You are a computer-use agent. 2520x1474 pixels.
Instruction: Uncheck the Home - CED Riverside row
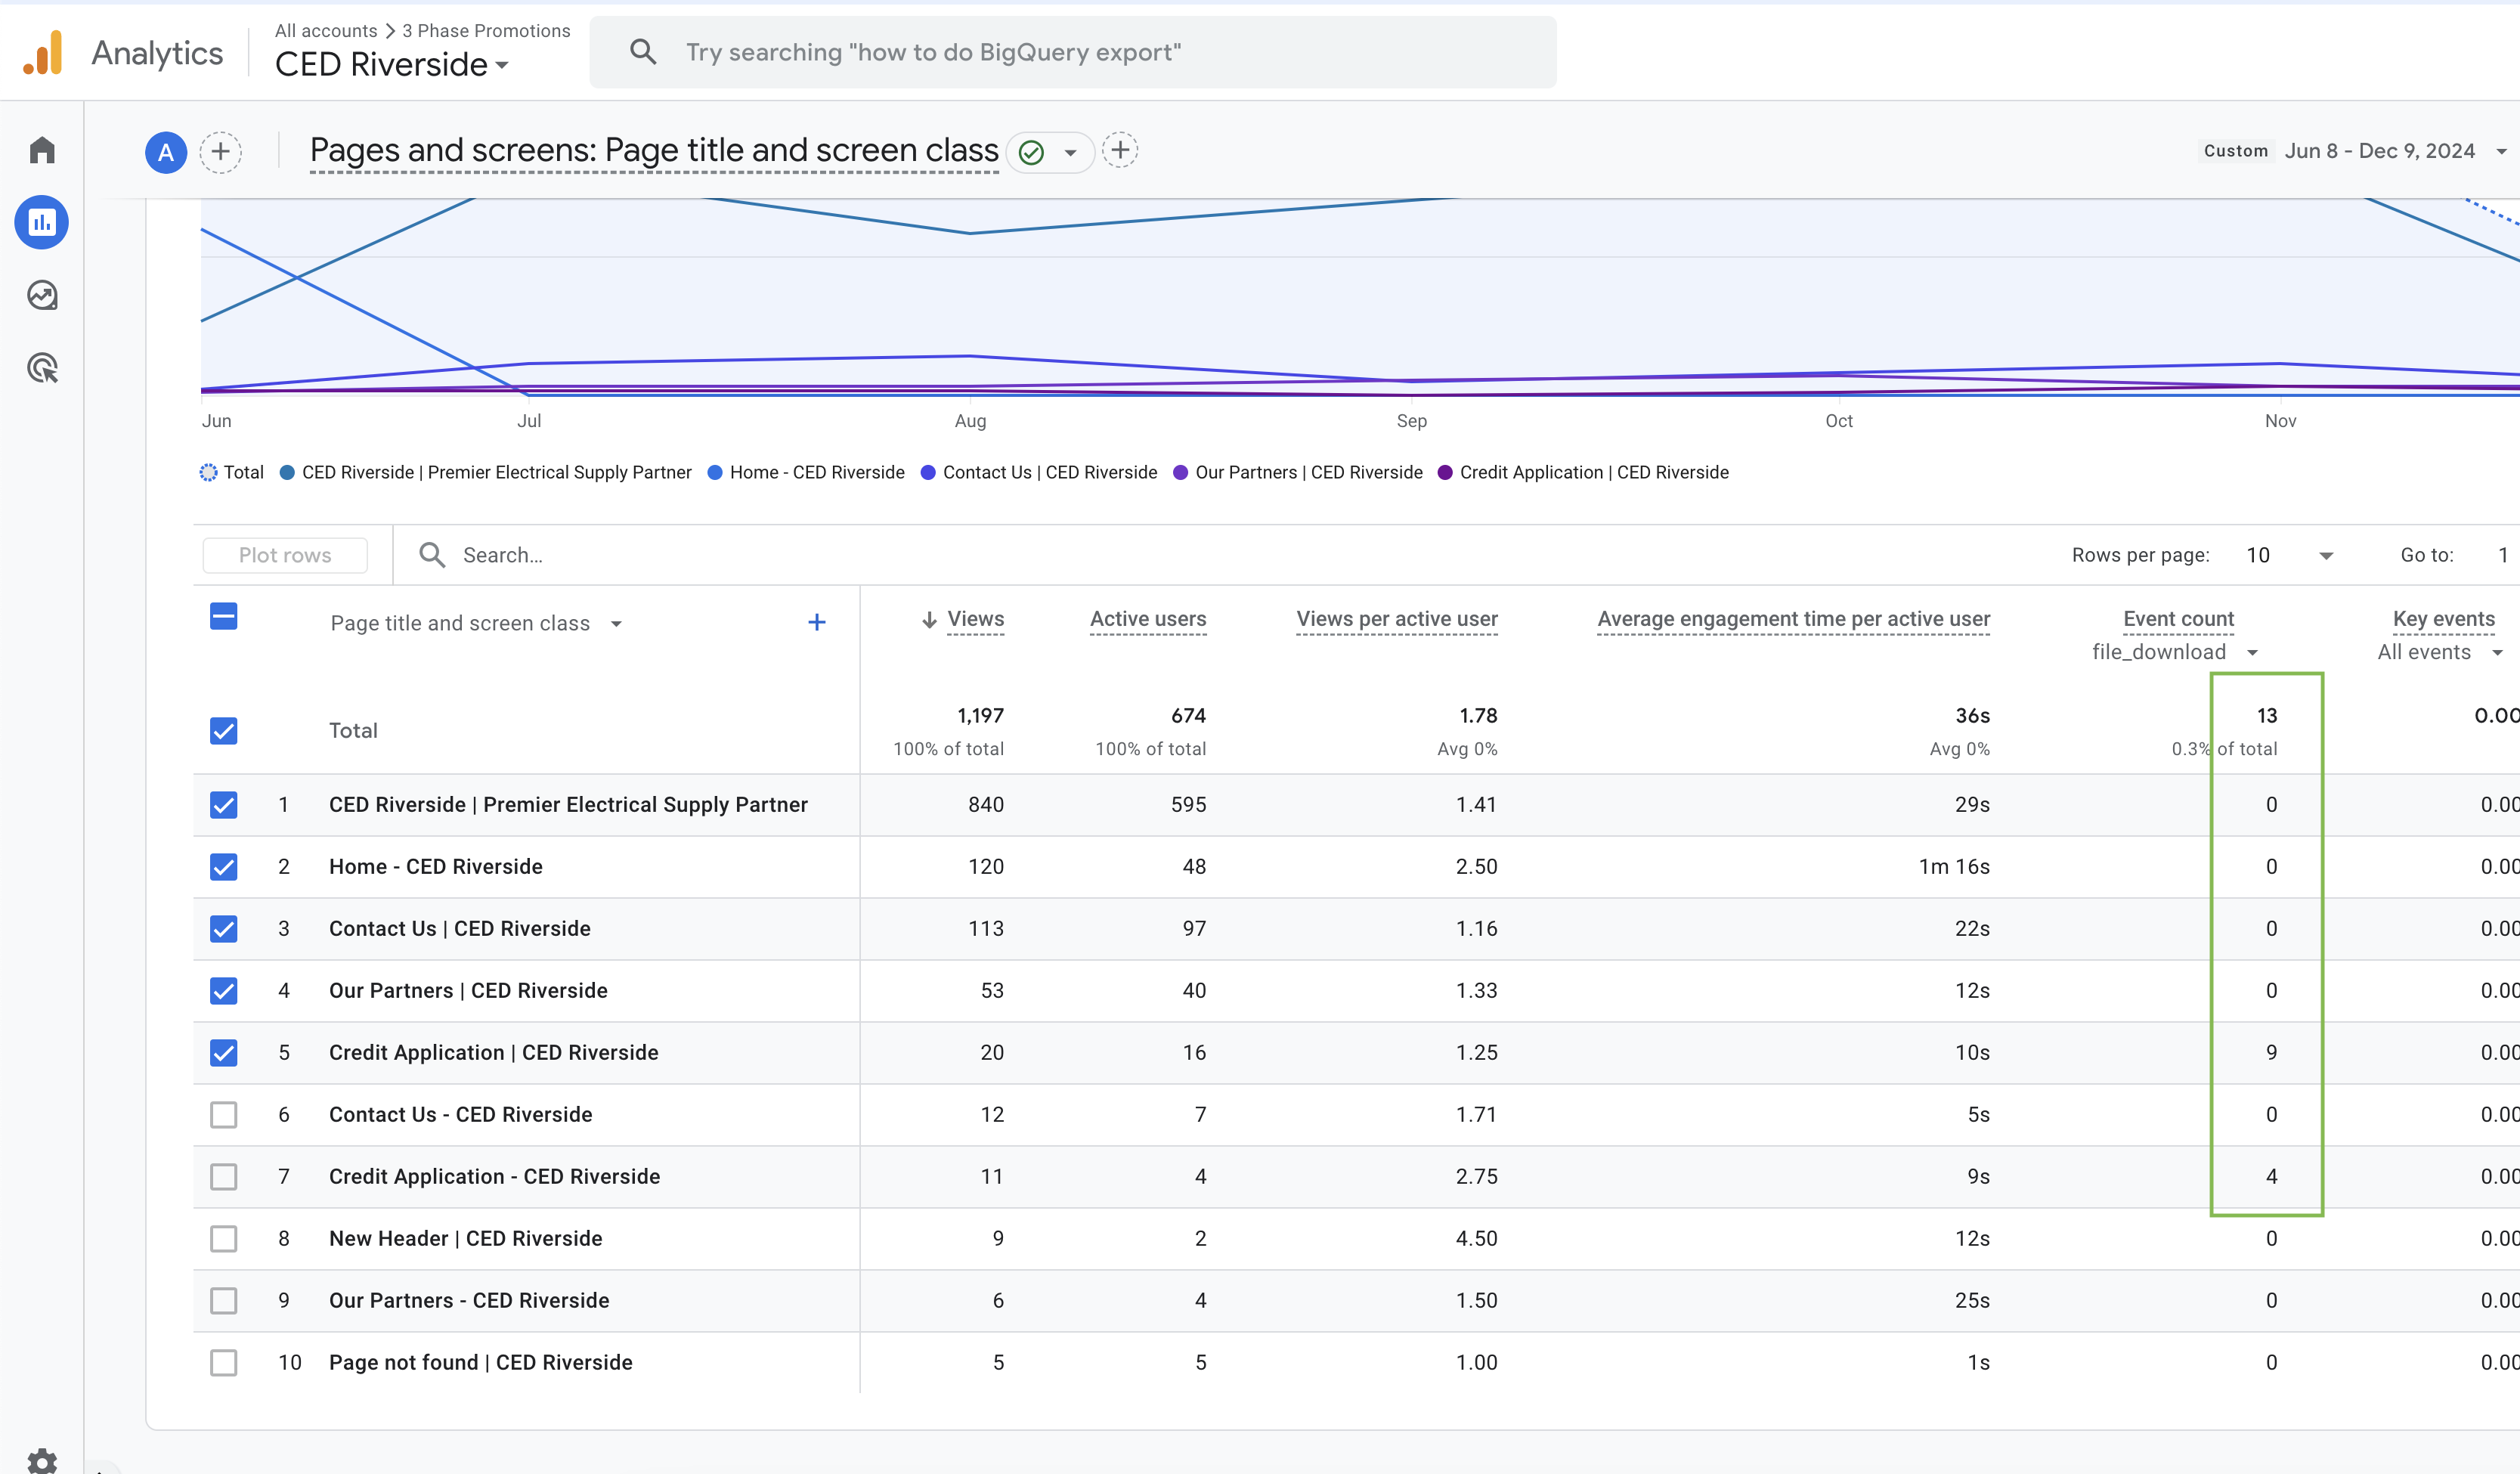coord(224,867)
